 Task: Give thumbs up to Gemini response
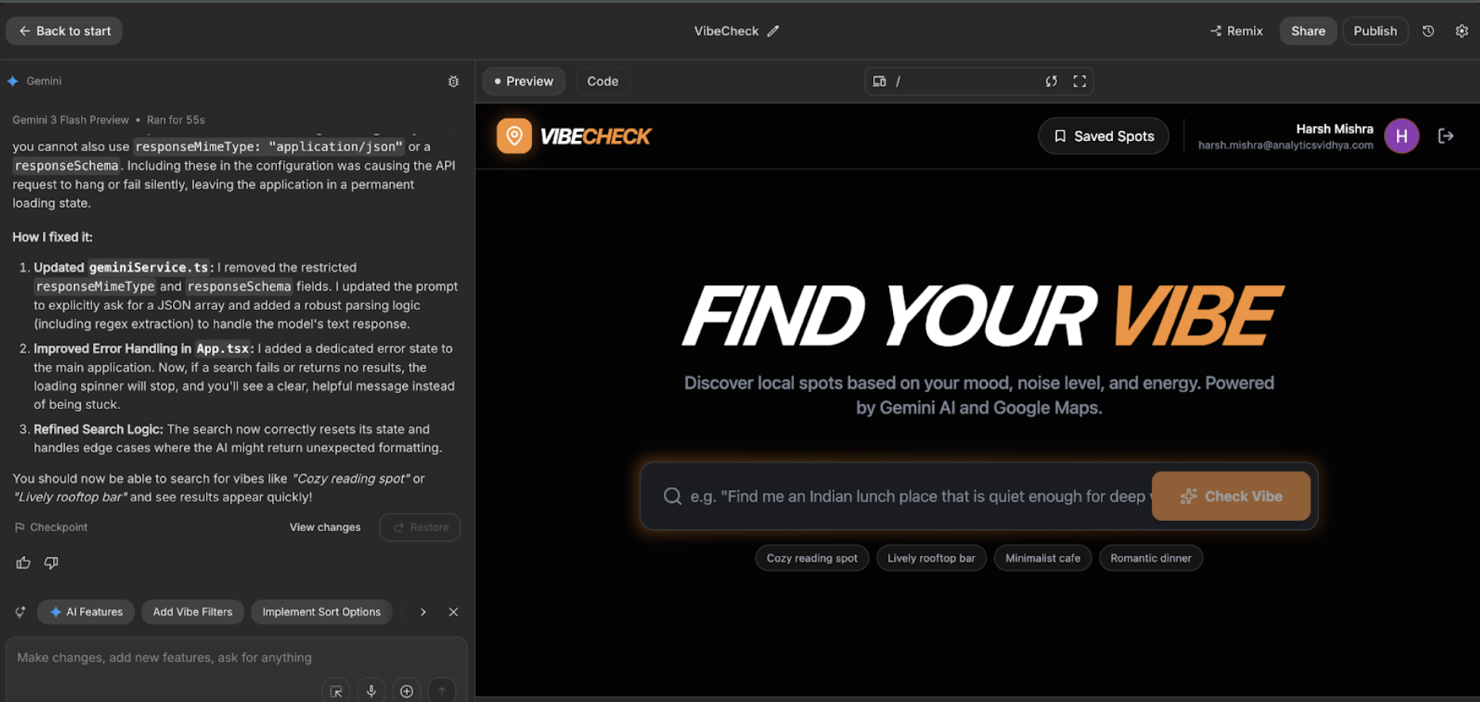[24, 563]
